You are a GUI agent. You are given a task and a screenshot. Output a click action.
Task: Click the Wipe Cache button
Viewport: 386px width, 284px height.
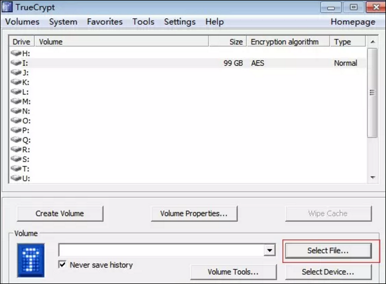328,214
